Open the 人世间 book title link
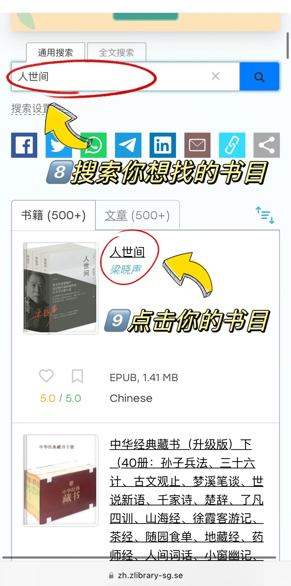The width and height of the screenshot is (291, 586). coord(127,252)
